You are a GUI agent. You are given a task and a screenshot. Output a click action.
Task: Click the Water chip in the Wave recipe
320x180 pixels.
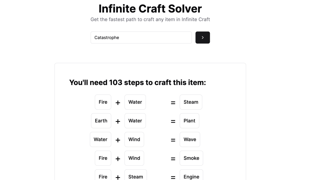tap(101, 139)
